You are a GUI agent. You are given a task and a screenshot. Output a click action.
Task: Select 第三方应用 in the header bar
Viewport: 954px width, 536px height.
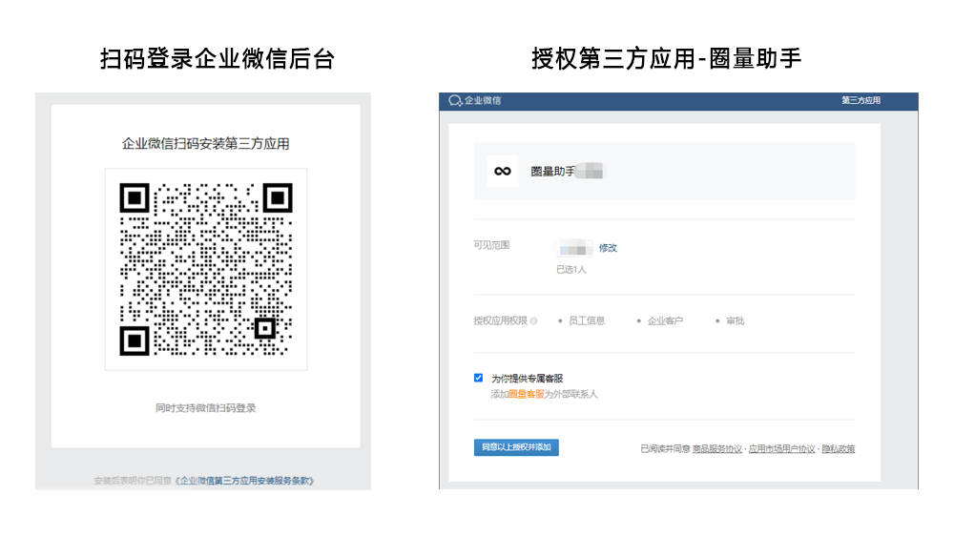point(861,100)
